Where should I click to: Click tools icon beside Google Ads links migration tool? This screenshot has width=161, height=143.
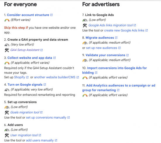[85, 26]
